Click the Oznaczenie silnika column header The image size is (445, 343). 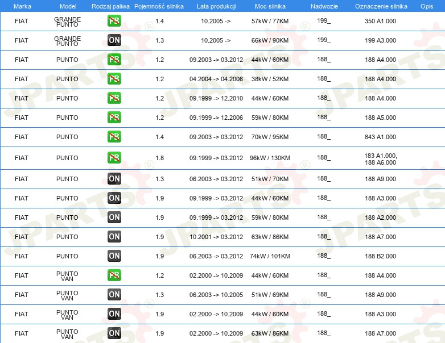coord(381,6)
